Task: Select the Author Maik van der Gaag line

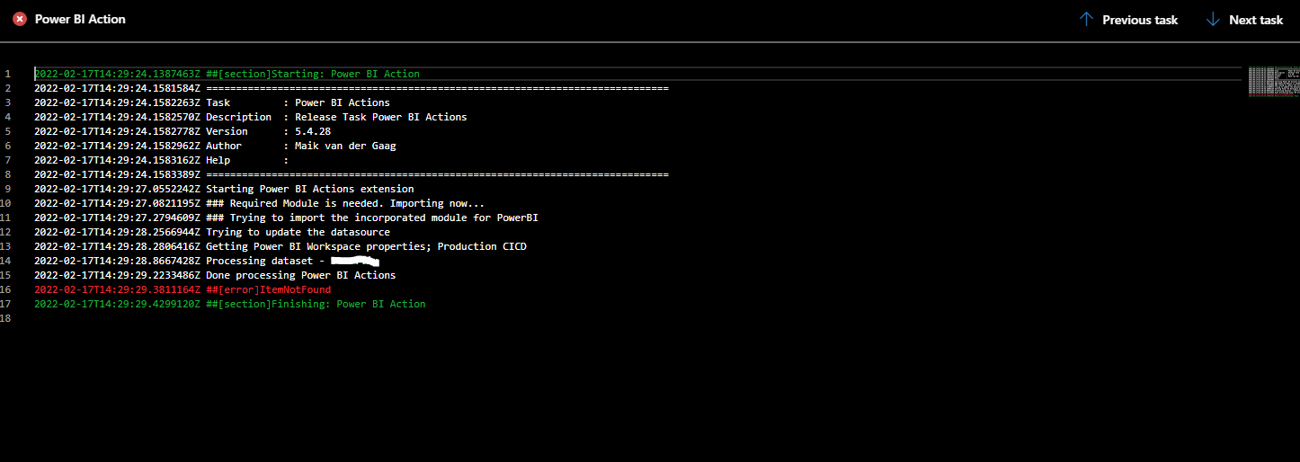Action: 215,146
